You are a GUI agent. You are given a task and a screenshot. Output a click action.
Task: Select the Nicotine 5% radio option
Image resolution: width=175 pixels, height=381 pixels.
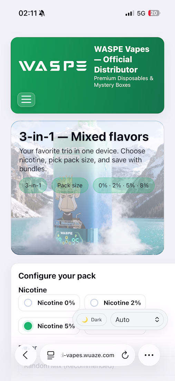tap(49, 326)
